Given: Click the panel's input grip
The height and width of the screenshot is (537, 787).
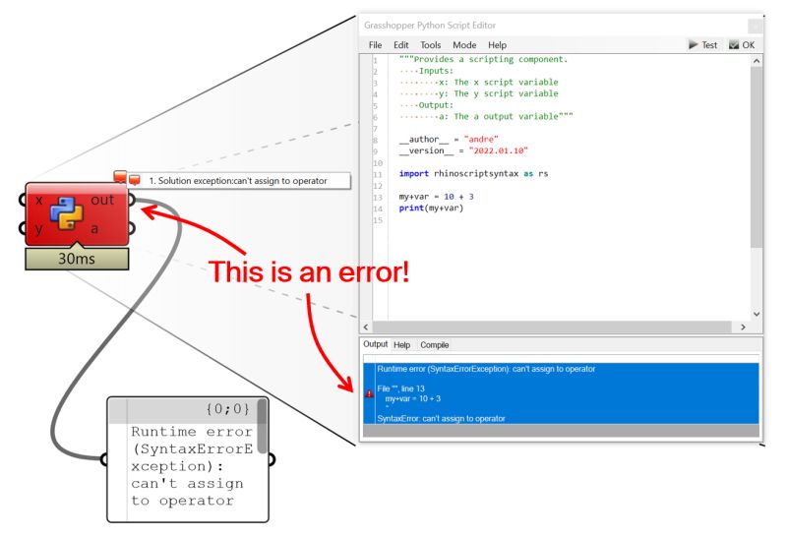Looking at the screenshot, I should click(x=104, y=459).
